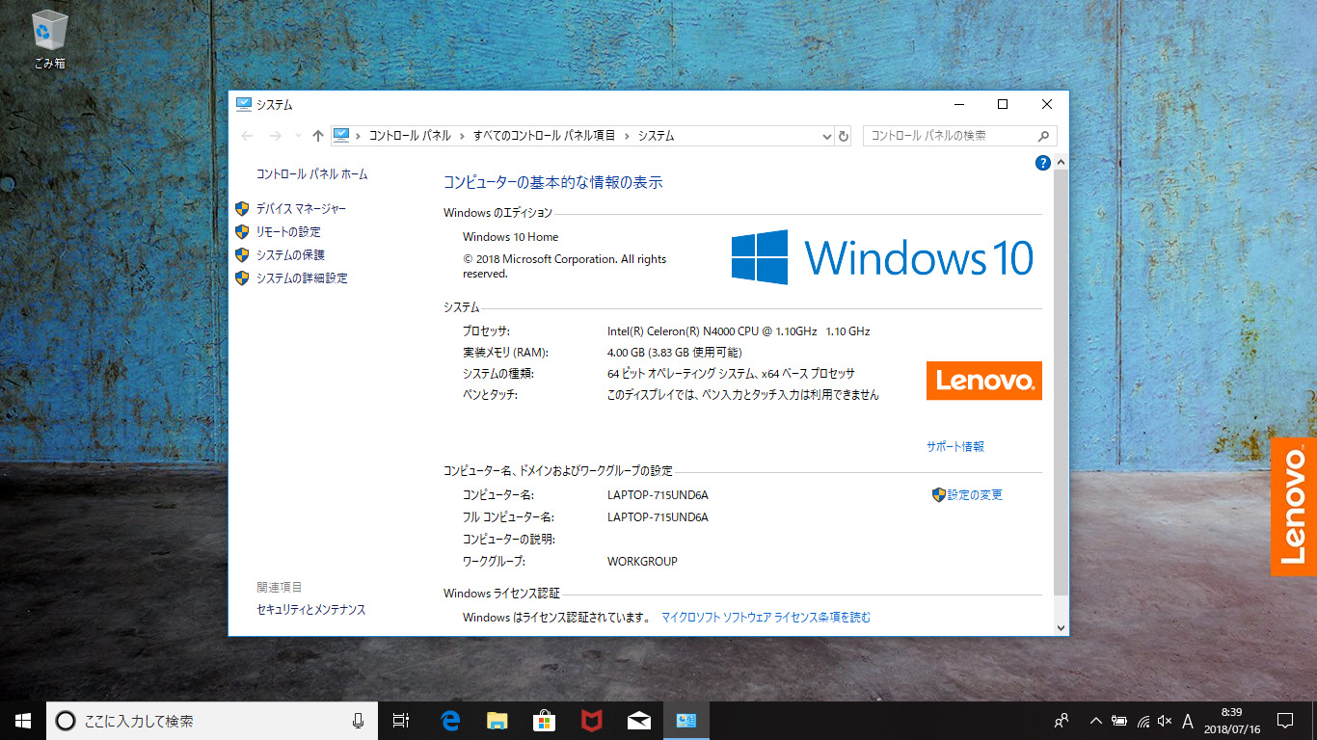The image size is (1317, 740).
Task: Click the System window title icon
Action: [x=243, y=104]
